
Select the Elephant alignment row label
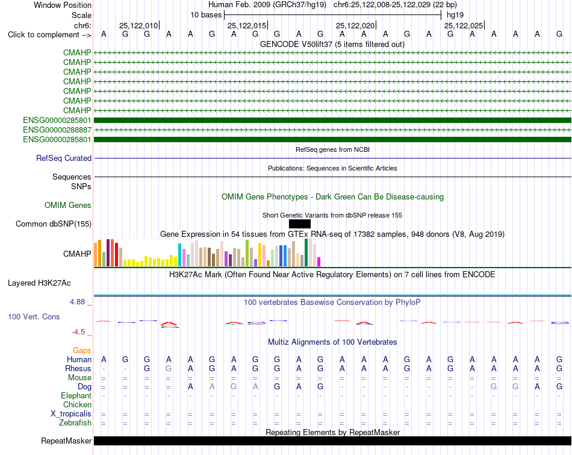(76, 395)
